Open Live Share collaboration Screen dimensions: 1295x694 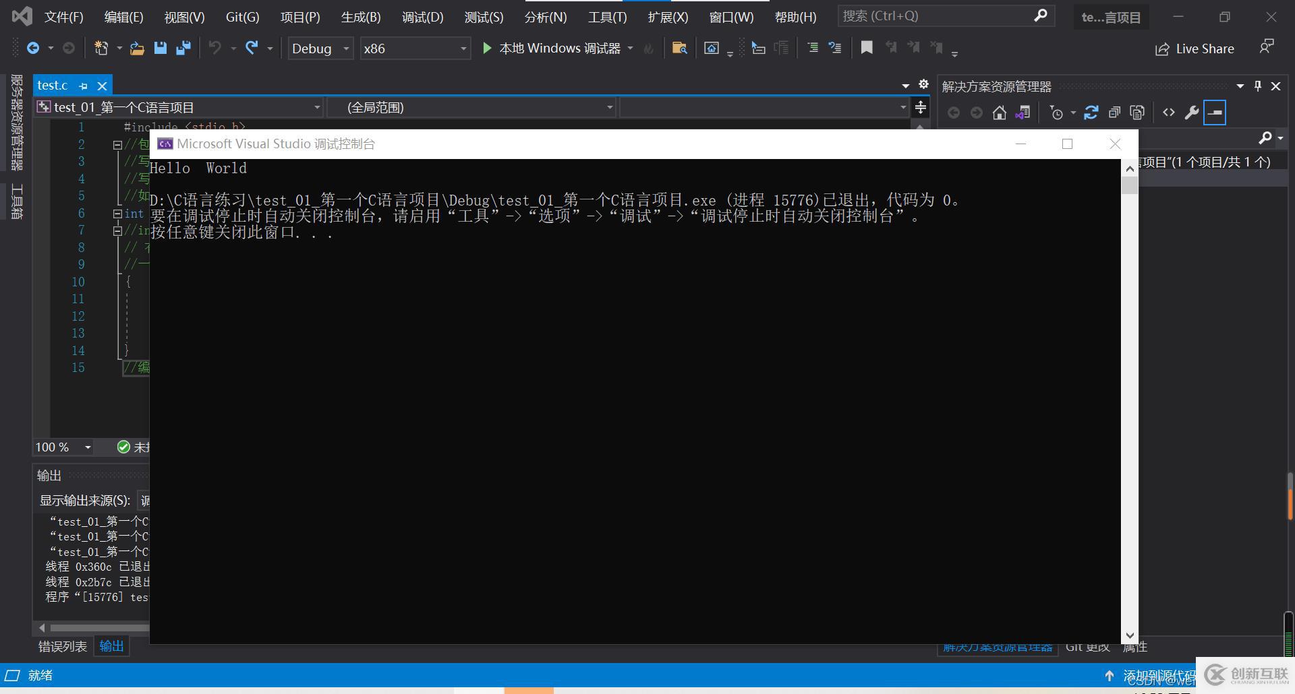[x=1195, y=49]
